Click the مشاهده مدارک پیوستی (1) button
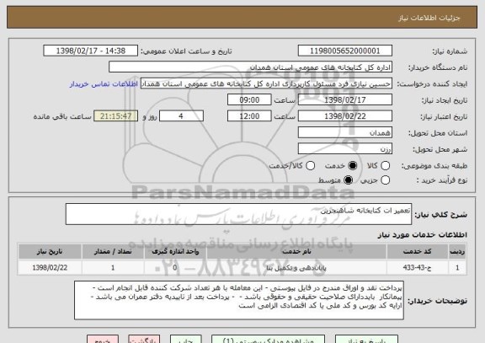Image resolution: width=485 pixels, height=343 pixels. (268, 339)
